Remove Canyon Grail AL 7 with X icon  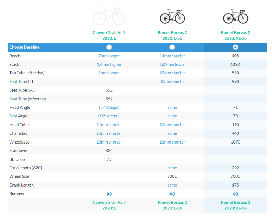tap(109, 194)
